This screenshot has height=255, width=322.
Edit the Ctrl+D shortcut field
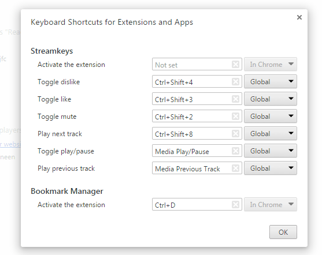[197, 204]
